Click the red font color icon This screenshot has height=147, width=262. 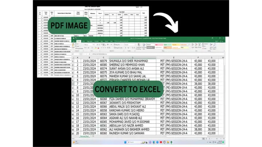point(98,48)
